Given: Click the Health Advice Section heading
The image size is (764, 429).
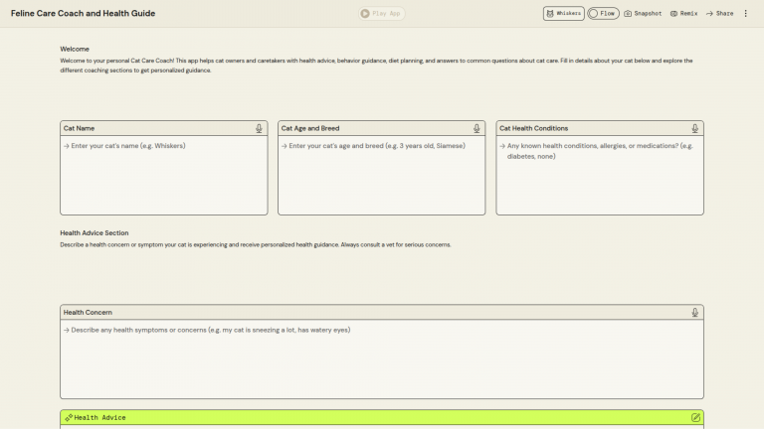Looking at the screenshot, I should (x=95, y=233).
